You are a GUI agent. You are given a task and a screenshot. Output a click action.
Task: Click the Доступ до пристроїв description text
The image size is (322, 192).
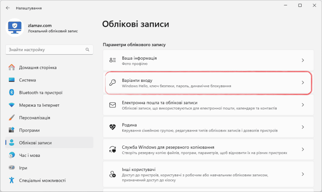[195, 177]
